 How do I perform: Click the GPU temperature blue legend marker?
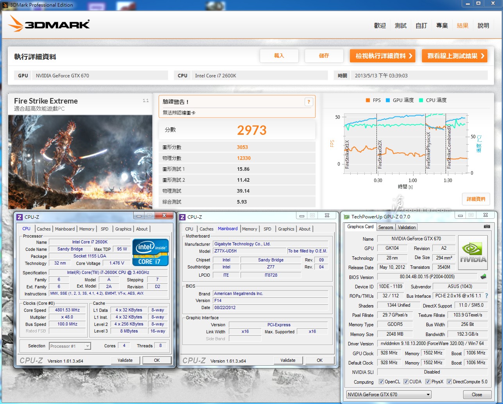coord(388,100)
